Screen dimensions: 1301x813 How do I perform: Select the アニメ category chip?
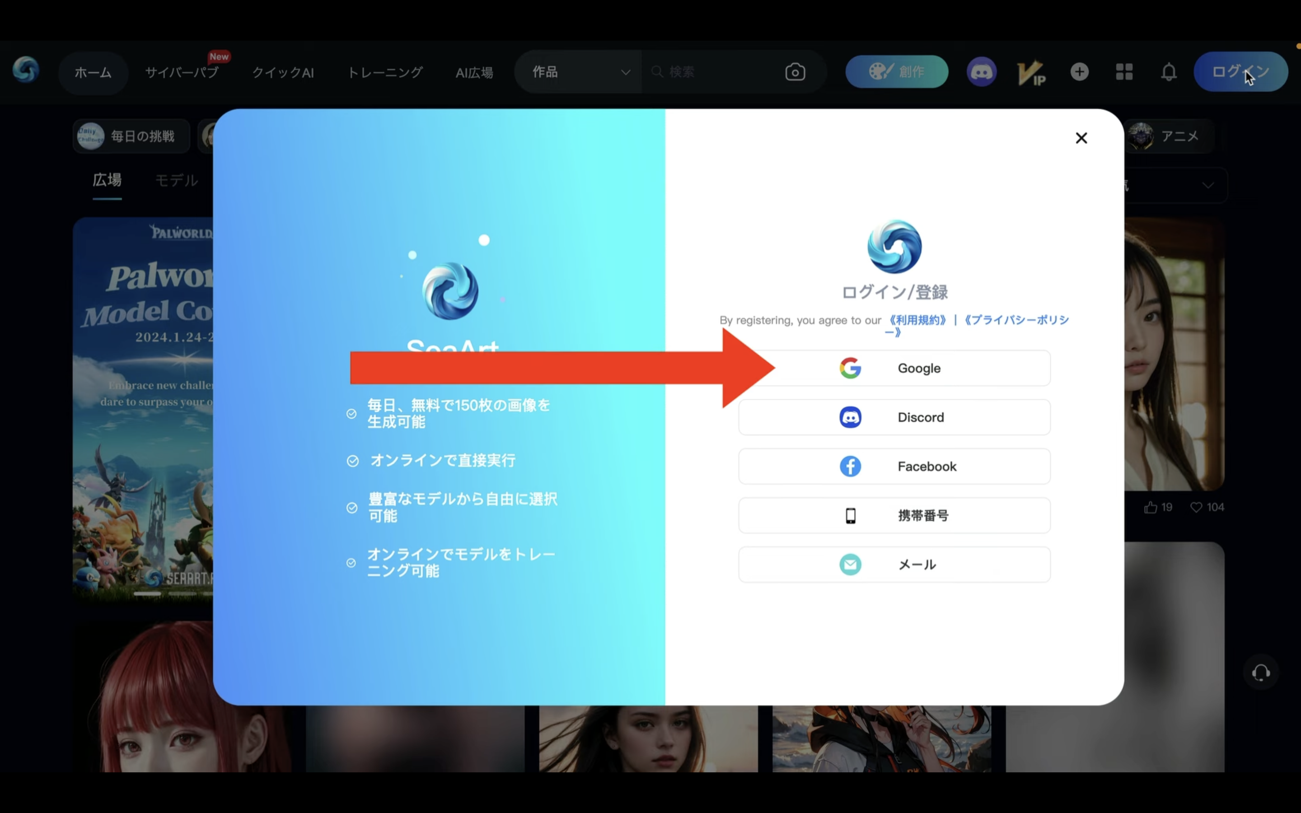pos(1169,136)
